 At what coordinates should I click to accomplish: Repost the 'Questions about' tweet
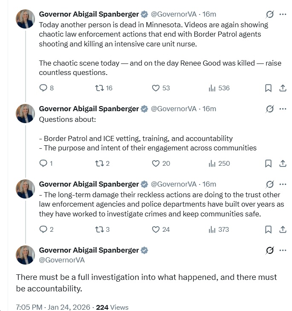99,164
